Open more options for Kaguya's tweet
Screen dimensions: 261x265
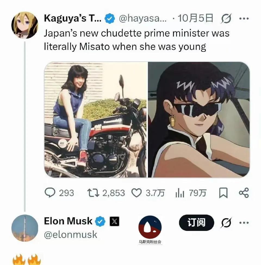pyautogui.click(x=244, y=19)
